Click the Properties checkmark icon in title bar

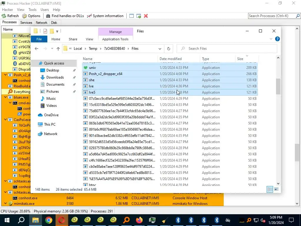pos(45,31)
